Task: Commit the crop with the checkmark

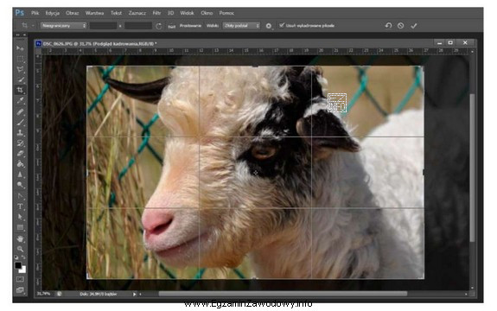Action: pyautogui.click(x=414, y=26)
